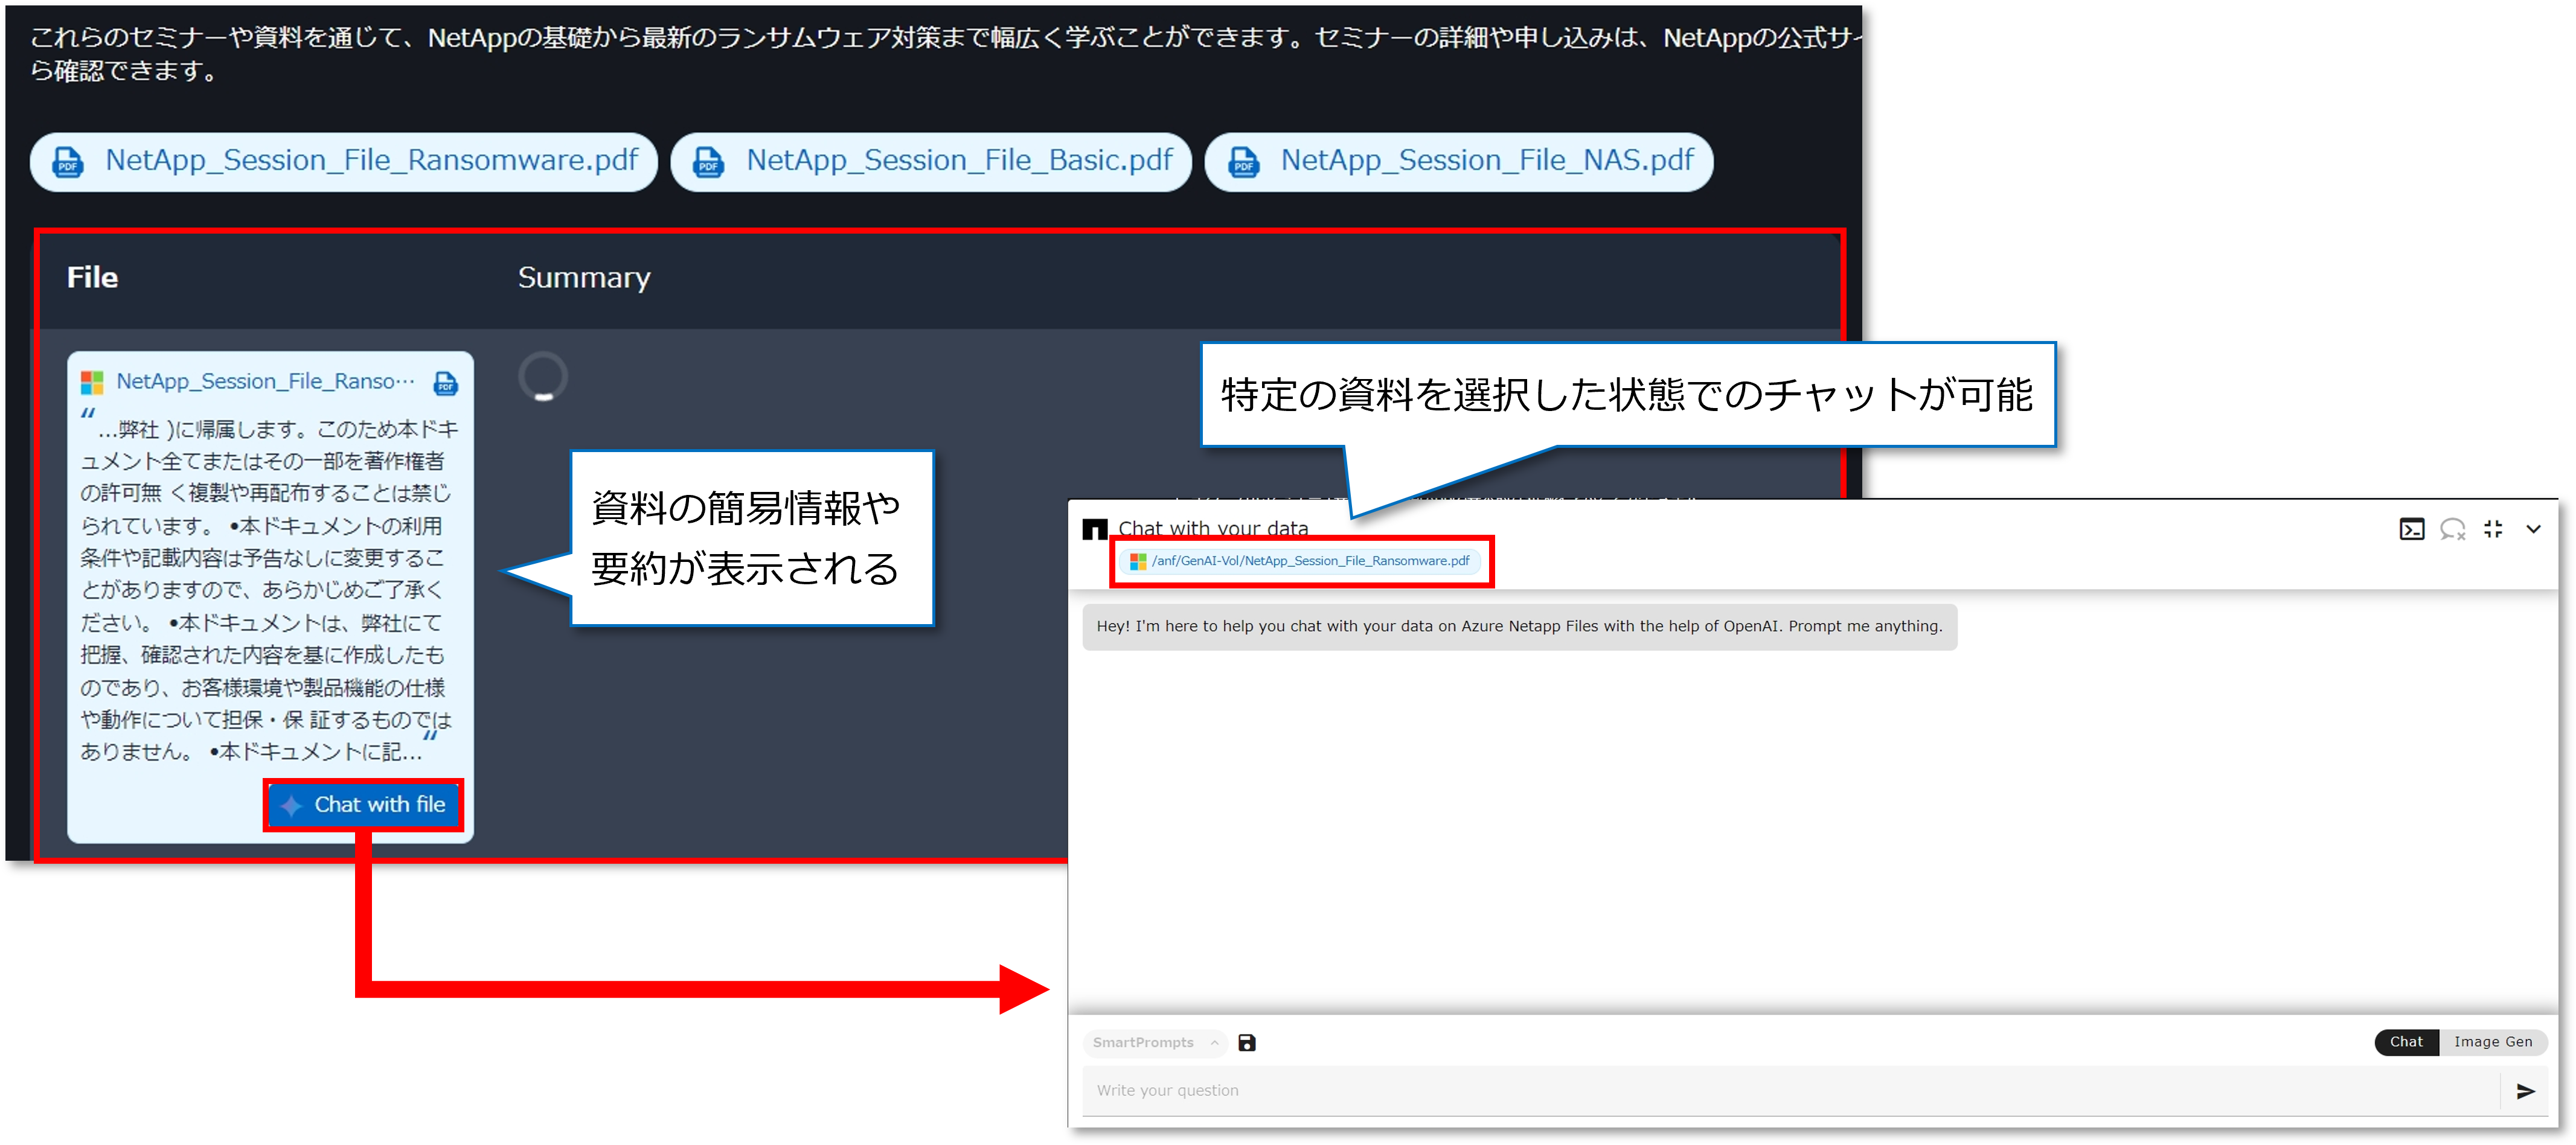Switch to Chat mode

2406,1041
